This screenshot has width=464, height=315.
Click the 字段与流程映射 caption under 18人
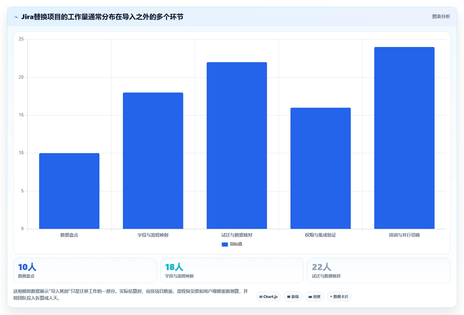179,276
